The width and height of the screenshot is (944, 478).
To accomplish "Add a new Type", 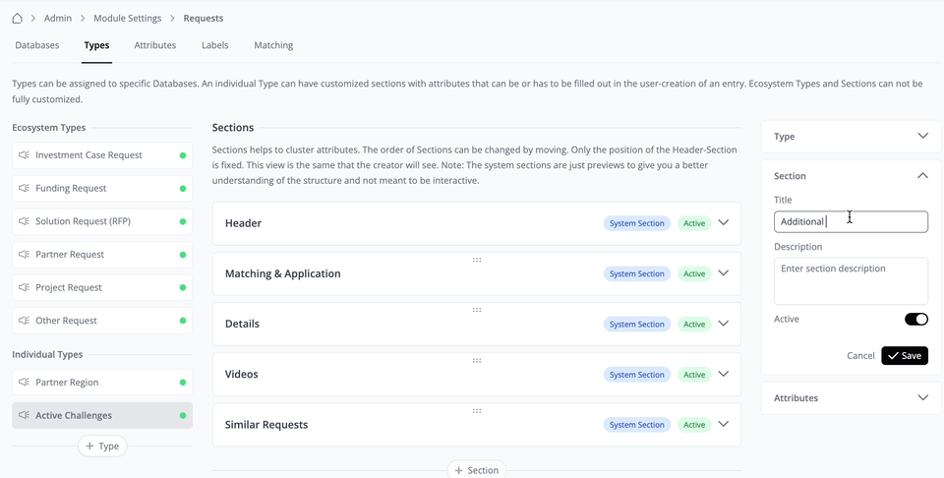I will 102,447.
